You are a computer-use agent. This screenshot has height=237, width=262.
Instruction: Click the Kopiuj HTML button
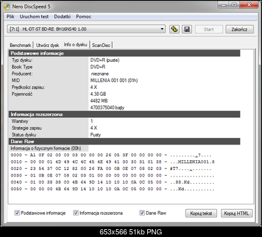(x=237, y=213)
